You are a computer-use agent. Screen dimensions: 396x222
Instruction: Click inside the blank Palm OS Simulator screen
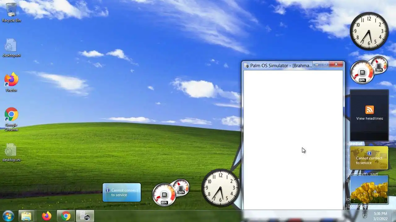[x=293, y=140]
